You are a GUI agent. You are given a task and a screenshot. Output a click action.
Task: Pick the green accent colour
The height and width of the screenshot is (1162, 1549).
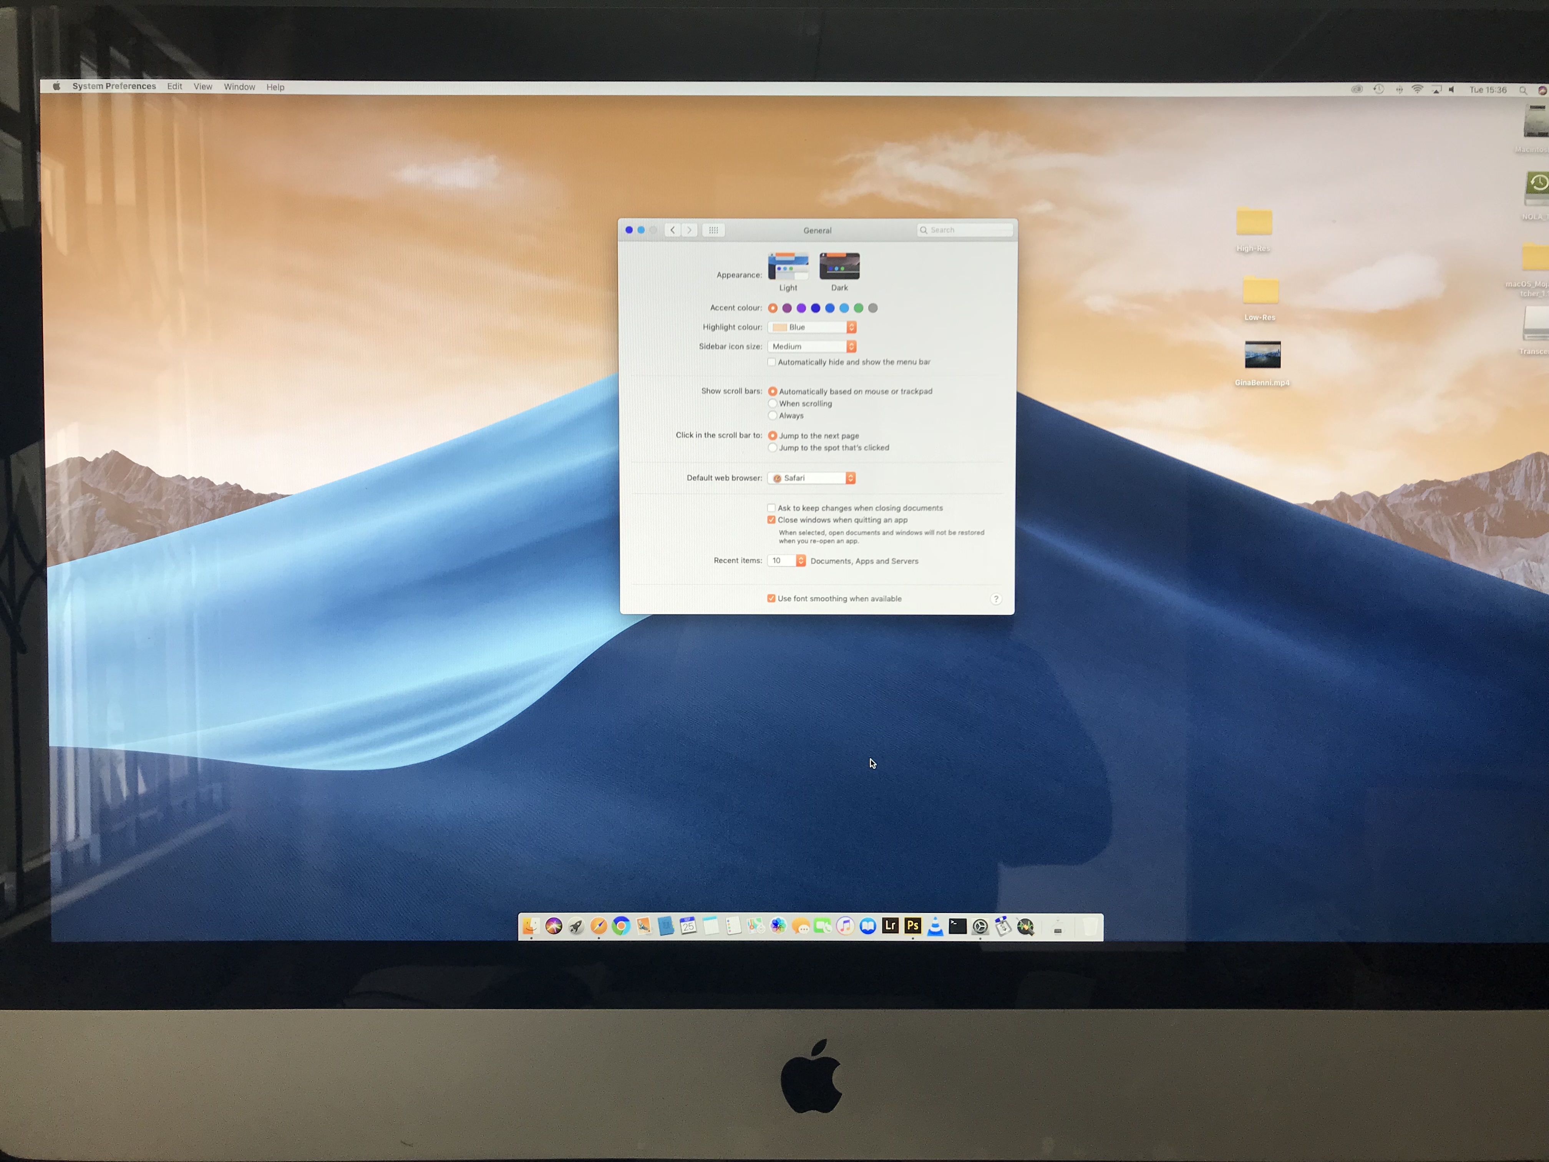coord(858,308)
